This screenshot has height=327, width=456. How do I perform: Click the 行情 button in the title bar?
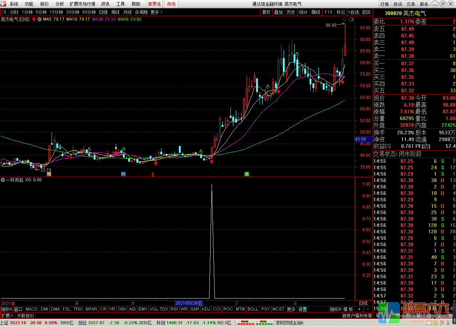[385, 4]
